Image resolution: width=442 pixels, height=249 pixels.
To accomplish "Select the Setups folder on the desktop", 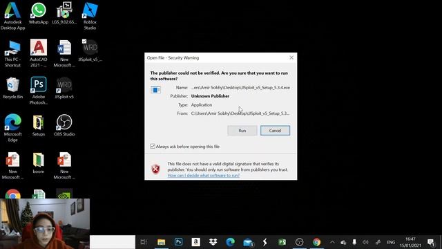I will pos(39,125).
